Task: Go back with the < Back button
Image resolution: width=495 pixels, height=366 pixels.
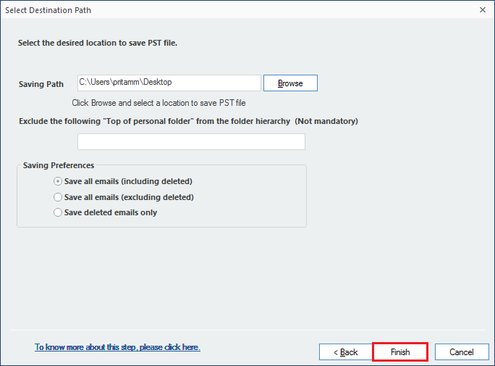Action: [346, 352]
